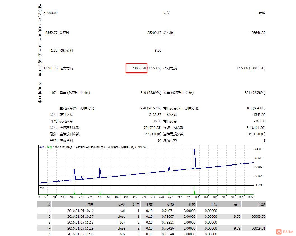Click the 净值 legend label on the chart

coord(50,147)
